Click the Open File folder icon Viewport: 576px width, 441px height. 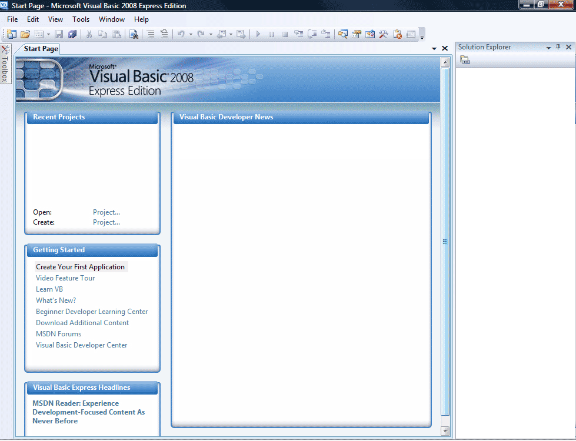[x=25, y=34]
